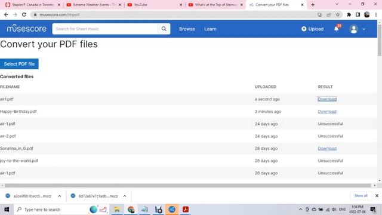Click Select PDF file button
The image size is (382, 215).
click(19, 64)
